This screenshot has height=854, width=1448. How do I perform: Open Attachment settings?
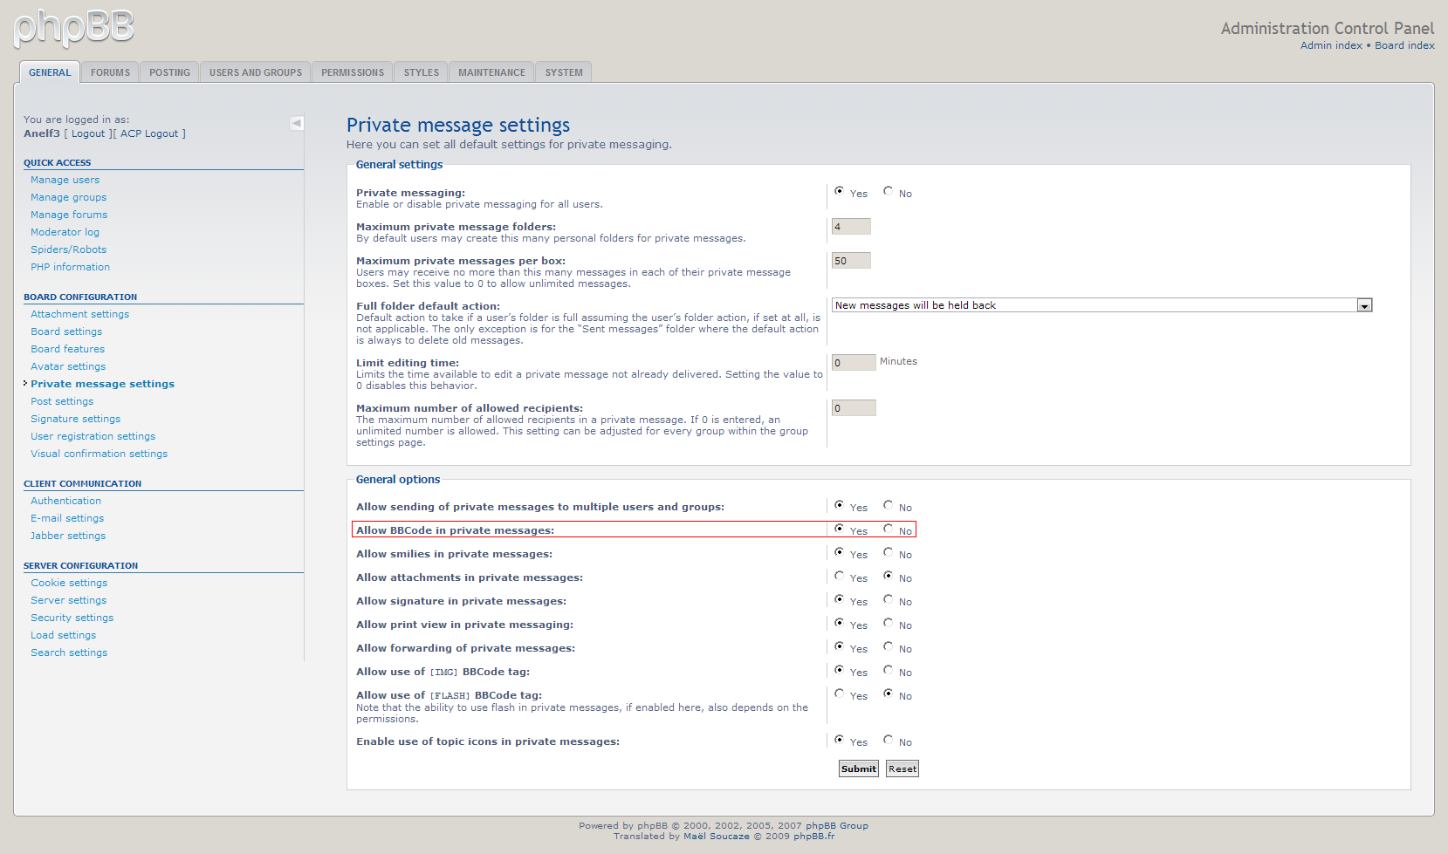79,314
